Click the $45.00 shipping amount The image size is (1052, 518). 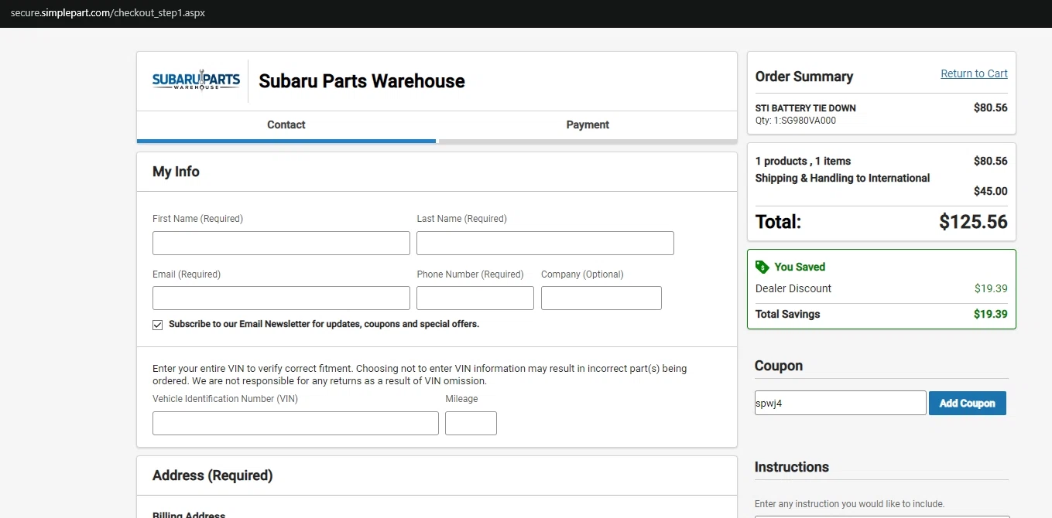(990, 191)
